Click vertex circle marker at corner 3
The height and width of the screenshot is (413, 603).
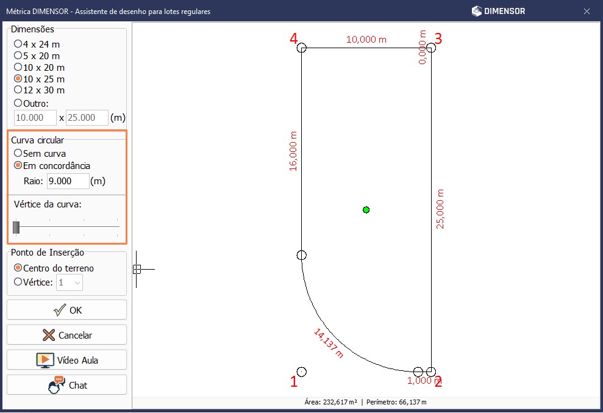[x=431, y=48]
